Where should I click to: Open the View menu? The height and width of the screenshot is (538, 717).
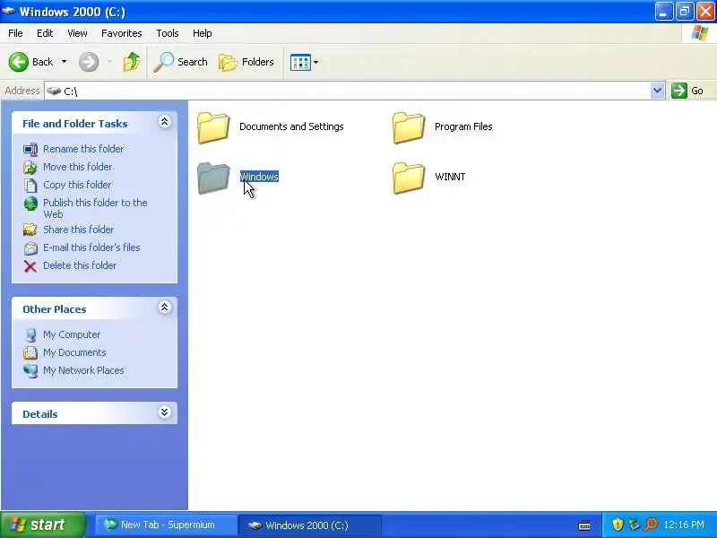[x=77, y=33]
